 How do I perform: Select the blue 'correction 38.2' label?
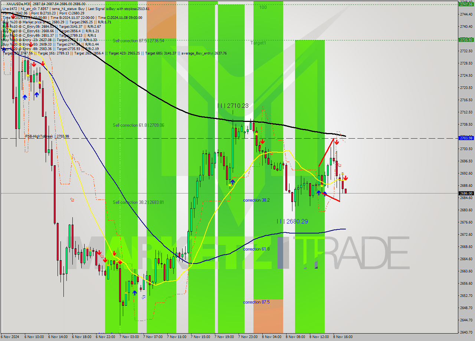coord(256,200)
